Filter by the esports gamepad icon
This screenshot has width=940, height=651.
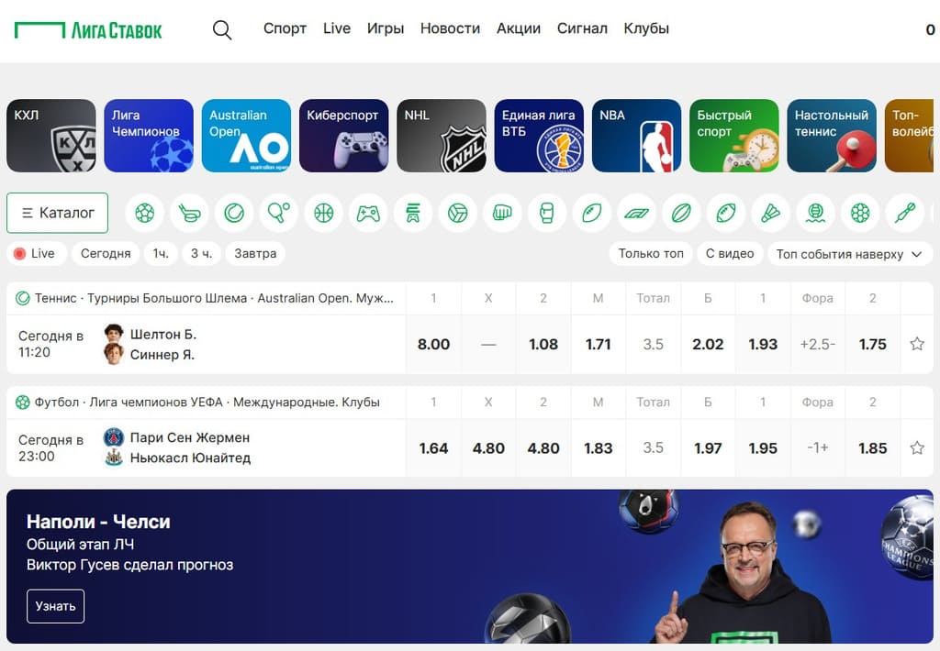pyautogui.click(x=368, y=213)
